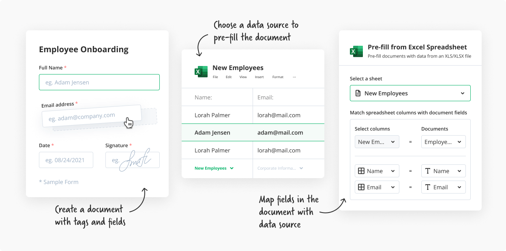Click the Sample Form link
This screenshot has height=251, width=506.
click(59, 182)
